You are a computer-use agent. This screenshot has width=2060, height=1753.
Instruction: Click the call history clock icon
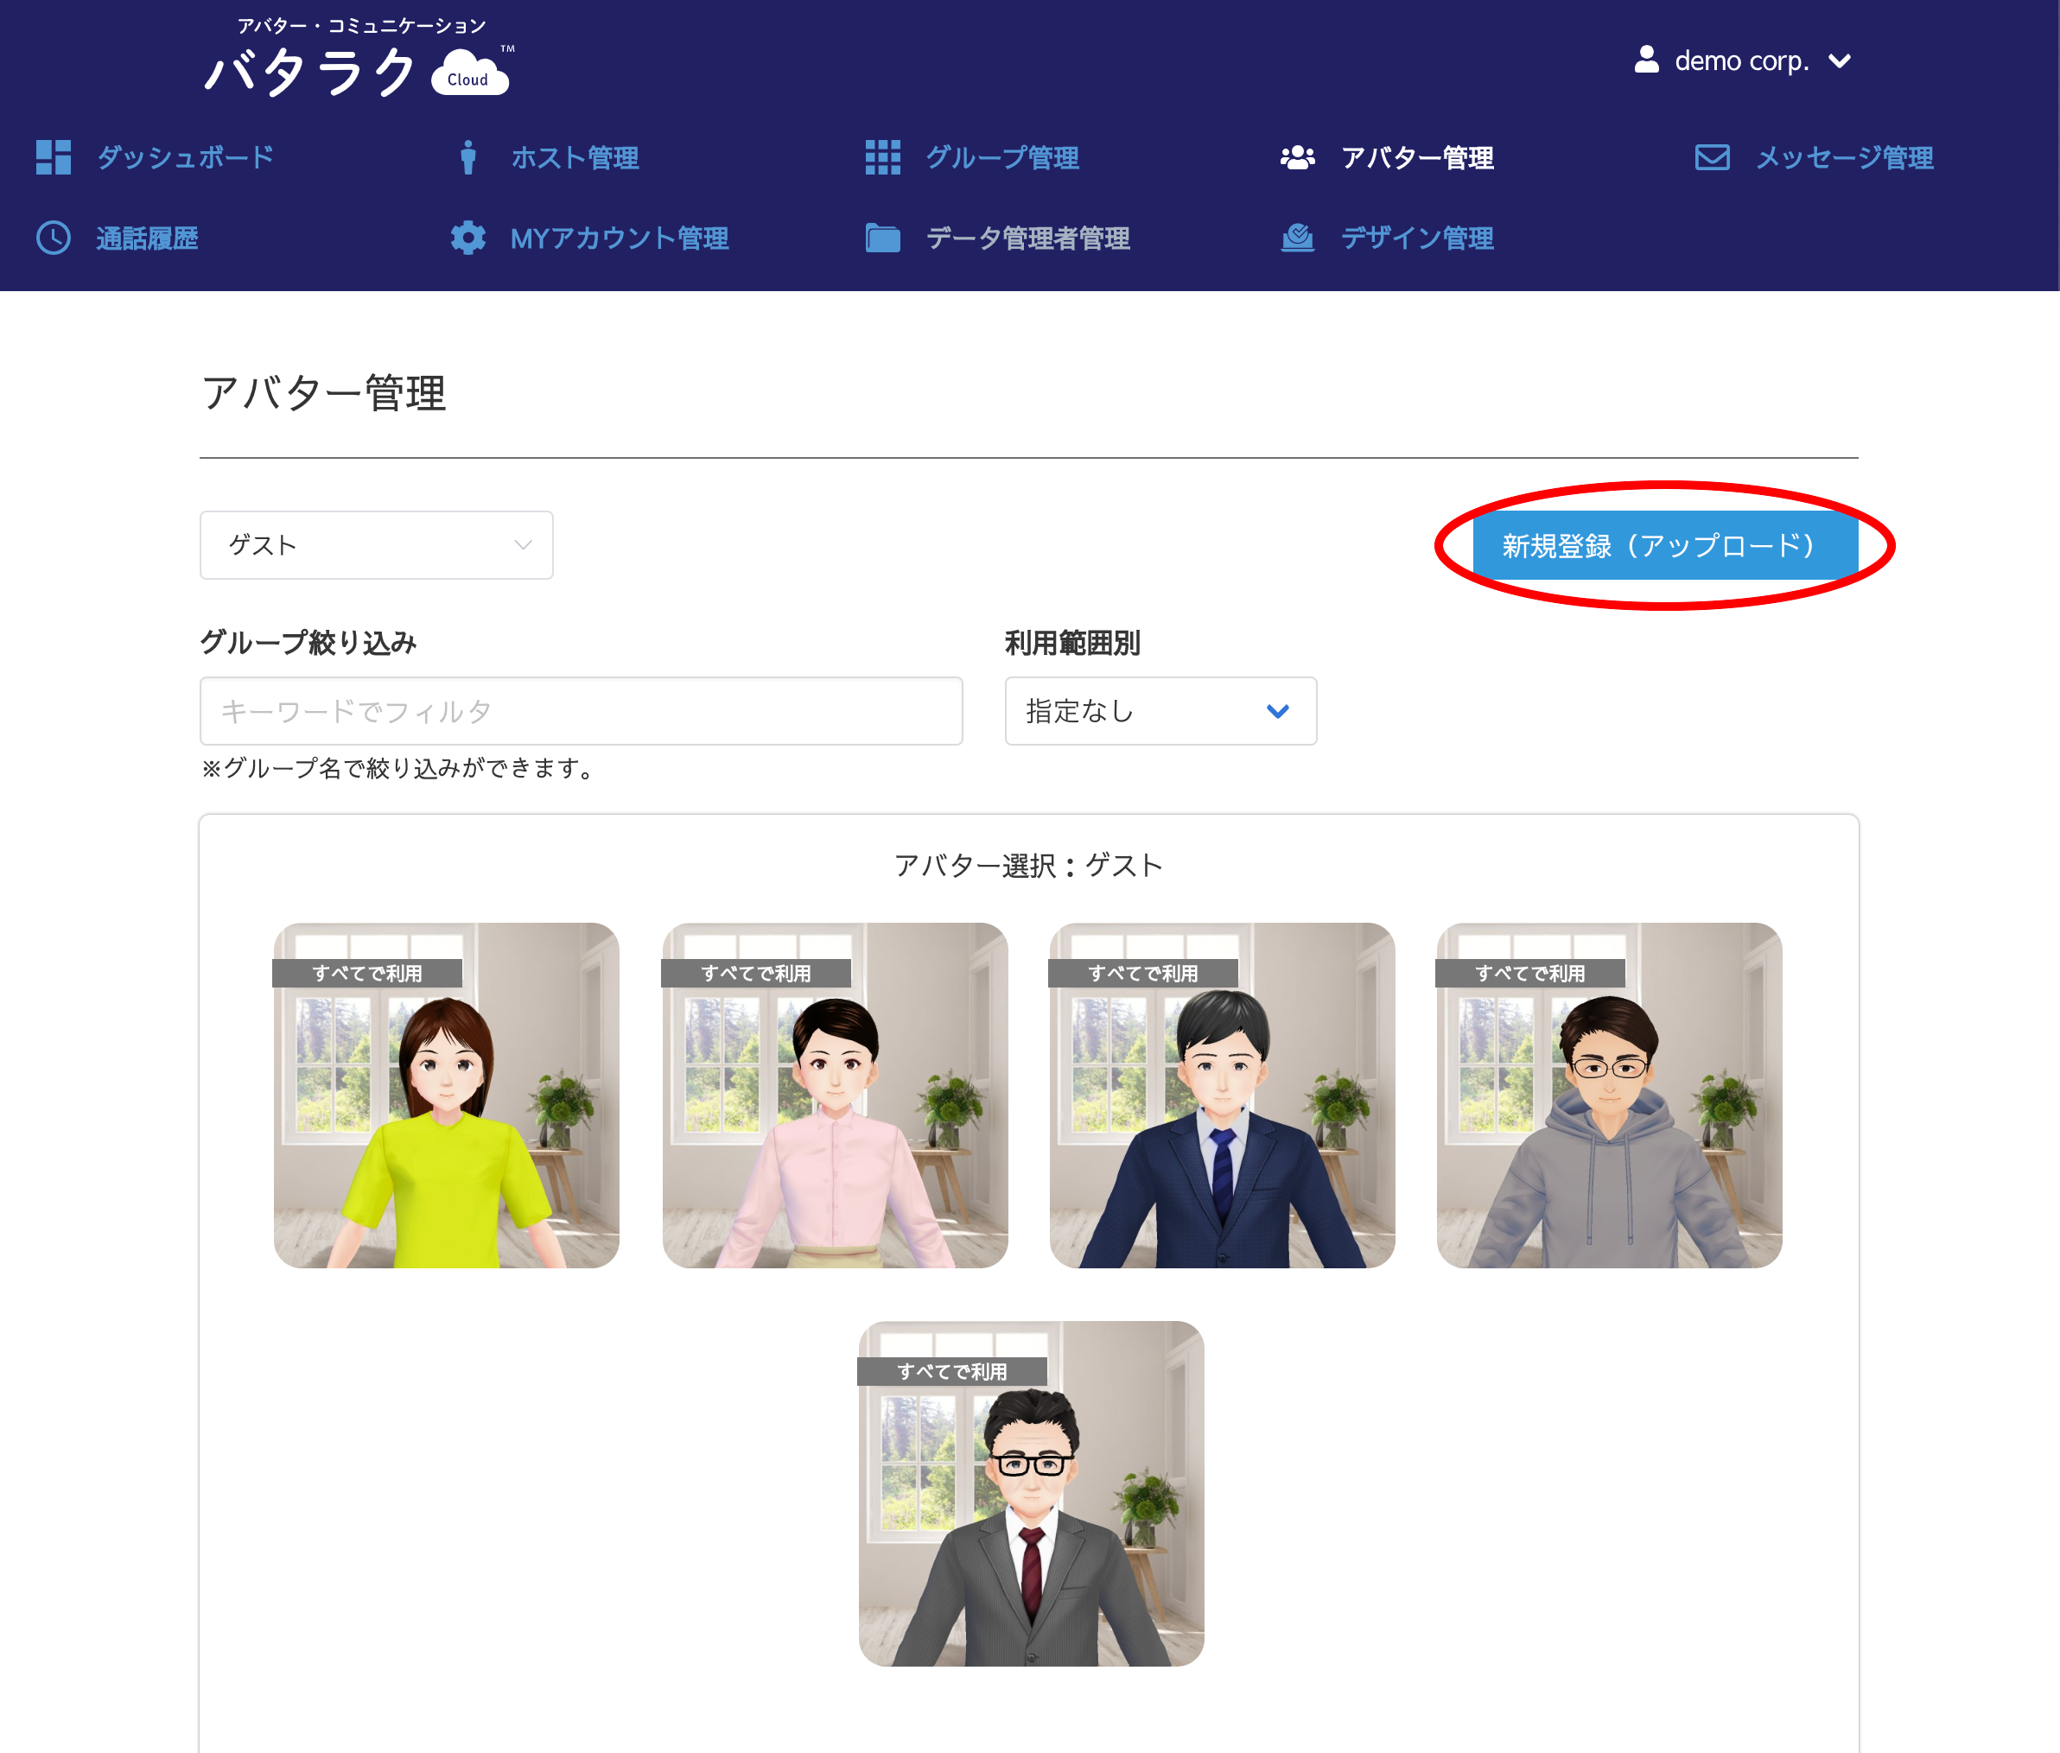pos(53,238)
